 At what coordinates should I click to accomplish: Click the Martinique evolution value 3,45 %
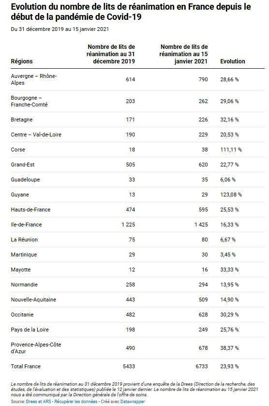tap(228, 255)
